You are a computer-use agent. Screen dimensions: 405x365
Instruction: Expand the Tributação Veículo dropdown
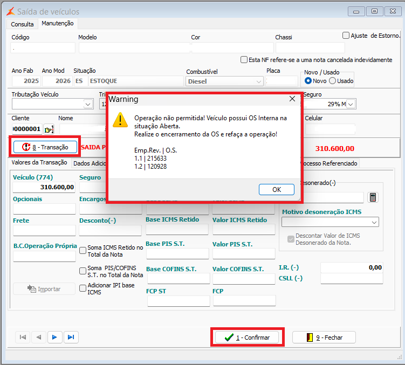point(88,105)
